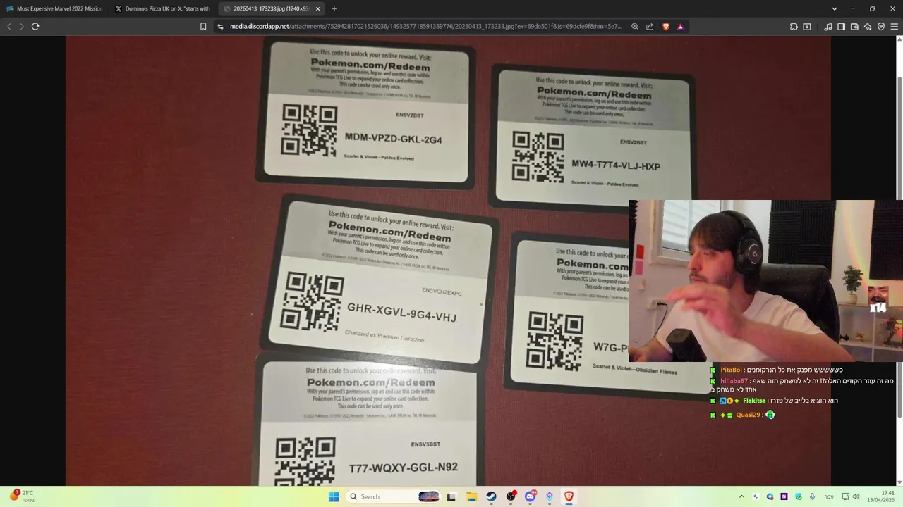Toggle the browser sidebar panel
The image size is (903, 507).
tap(841, 26)
